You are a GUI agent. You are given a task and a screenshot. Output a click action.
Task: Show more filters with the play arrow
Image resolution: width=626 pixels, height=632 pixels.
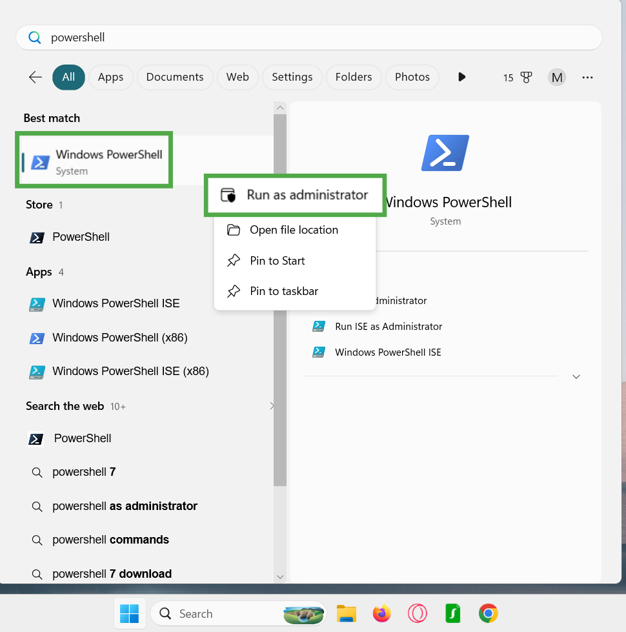(461, 77)
